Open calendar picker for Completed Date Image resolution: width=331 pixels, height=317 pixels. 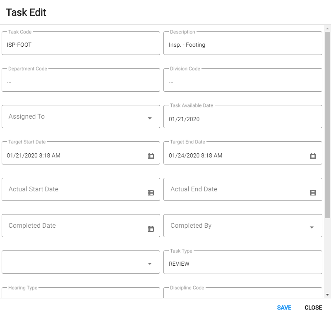point(151,229)
